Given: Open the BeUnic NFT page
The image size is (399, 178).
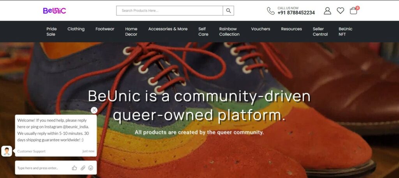Looking at the screenshot, I should [x=345, y=32].
